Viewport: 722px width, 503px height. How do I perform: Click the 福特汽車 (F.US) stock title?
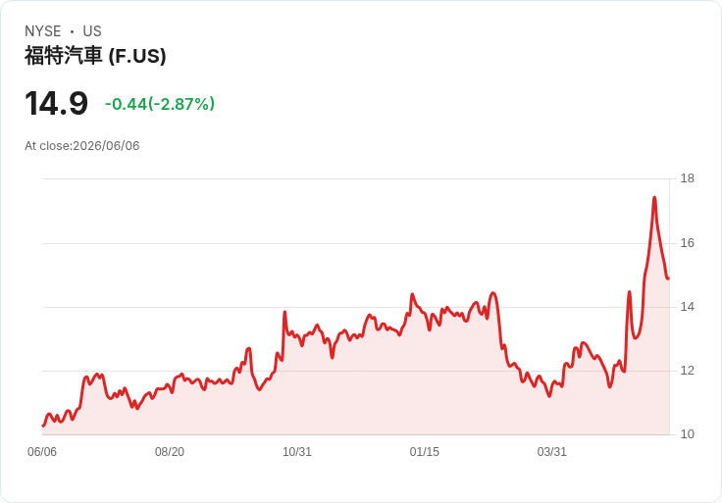pos(95,56)
